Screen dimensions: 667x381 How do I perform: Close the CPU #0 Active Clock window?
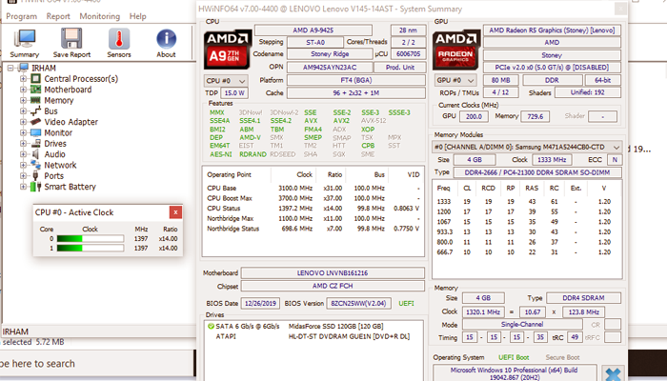point(174,212)
